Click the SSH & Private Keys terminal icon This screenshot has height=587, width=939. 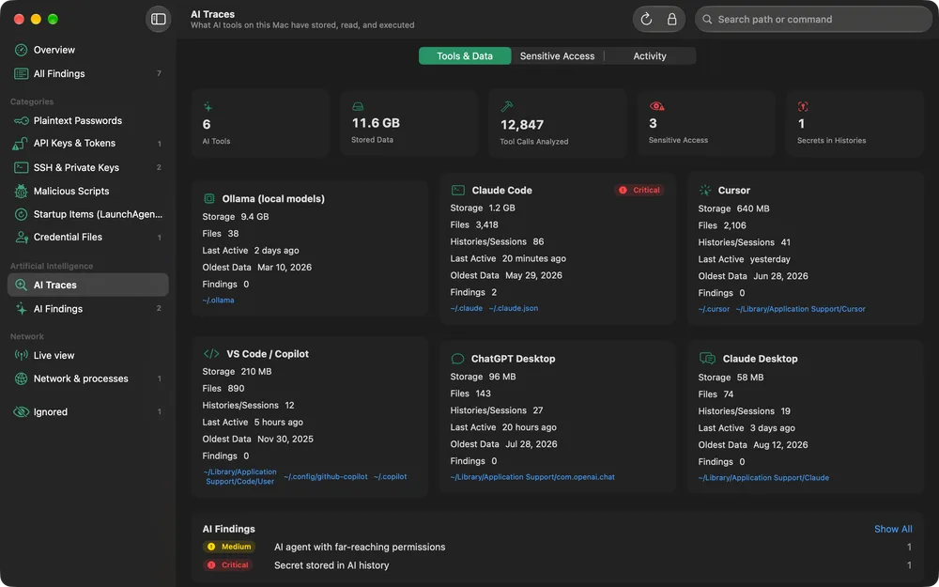click(21, 167)
